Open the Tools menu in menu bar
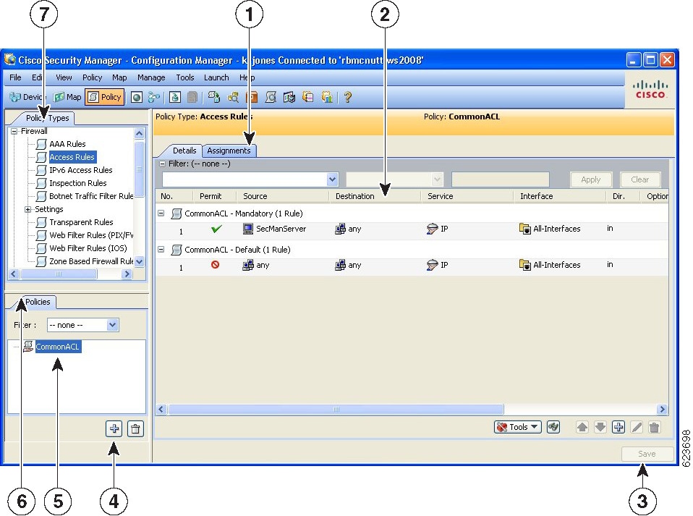The image size is (693, 516). click(x=184, y=77)
